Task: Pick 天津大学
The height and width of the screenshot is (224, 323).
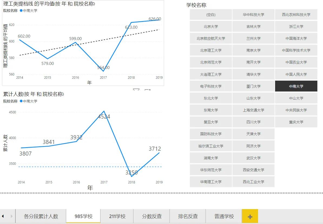Action: tap(253, 134)
